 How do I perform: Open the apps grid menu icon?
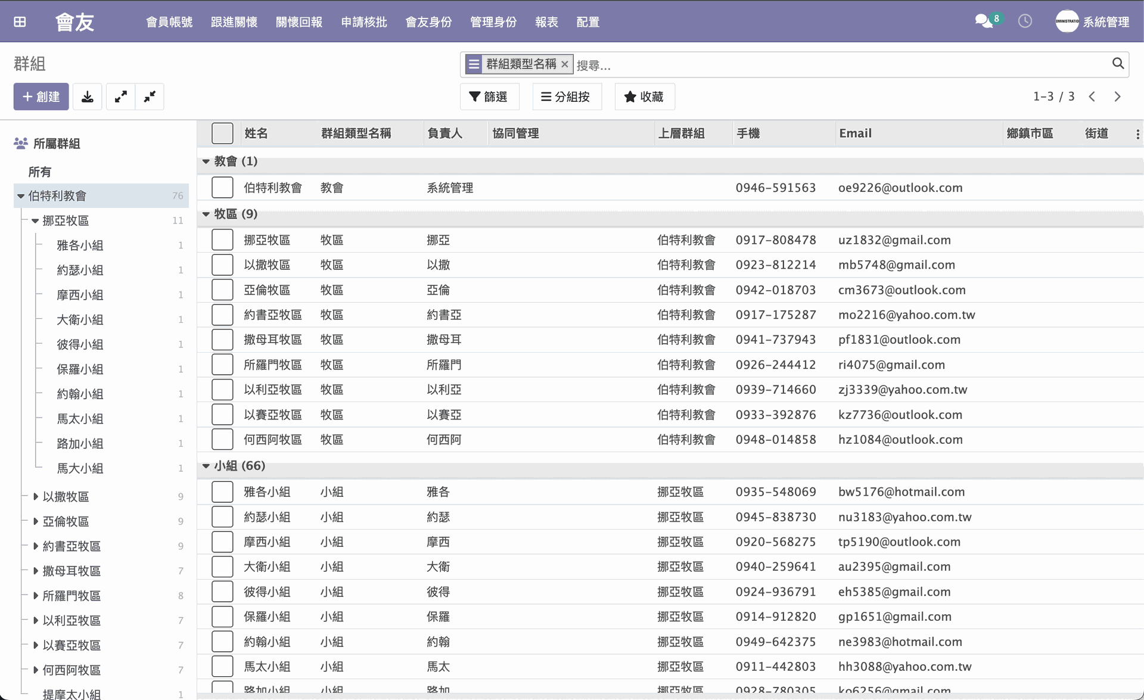tap(20, 22)
